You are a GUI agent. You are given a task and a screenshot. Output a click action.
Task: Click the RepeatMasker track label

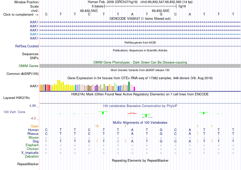tap(28, 164)
